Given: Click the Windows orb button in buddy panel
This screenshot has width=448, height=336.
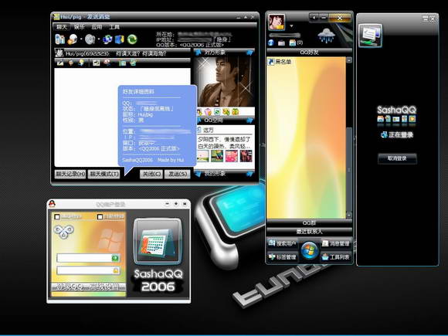Looking at the screenshot, I should (310, 250).
